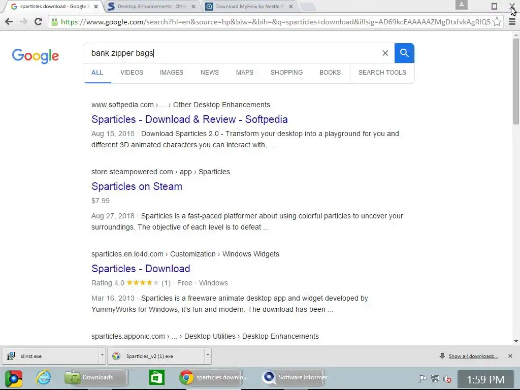Click the 1:59 PM clock

tap(485, 379)
